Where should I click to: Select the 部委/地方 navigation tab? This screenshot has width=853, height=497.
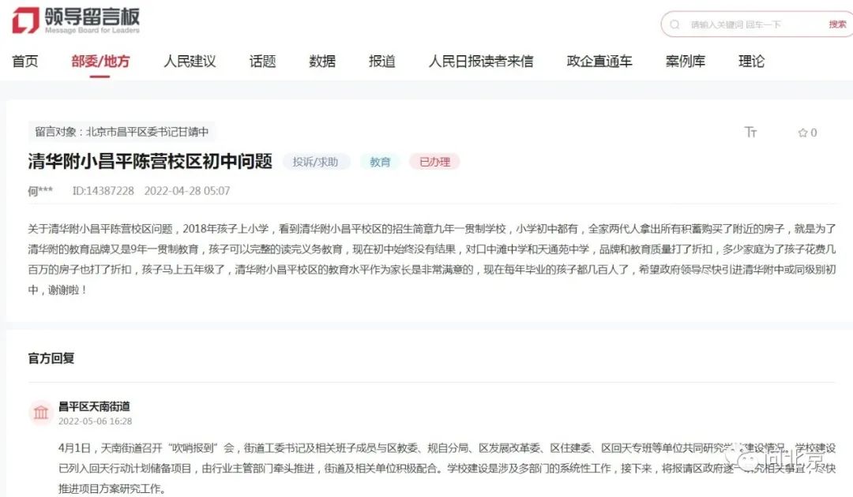pos(100,62)
